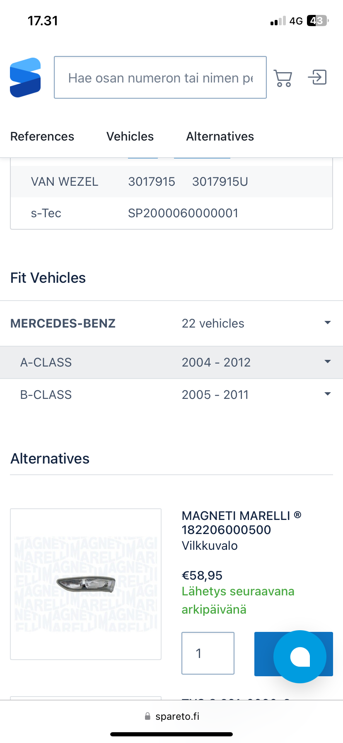Viewport: 343px width, 743px height.
Task: Open the chat bubble widget
Action: 300,656
